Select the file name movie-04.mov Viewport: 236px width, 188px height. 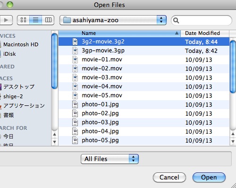[102, 86]
